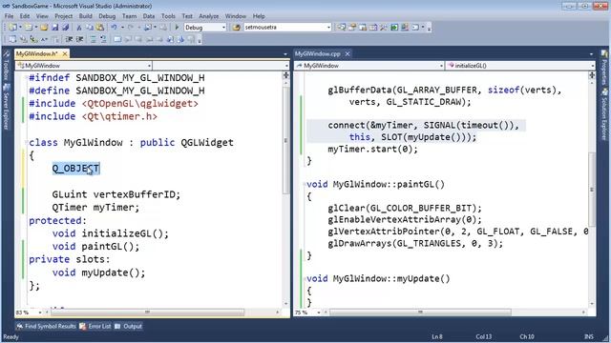Click the Navigate Backward toolbar icon

[148, 28]
